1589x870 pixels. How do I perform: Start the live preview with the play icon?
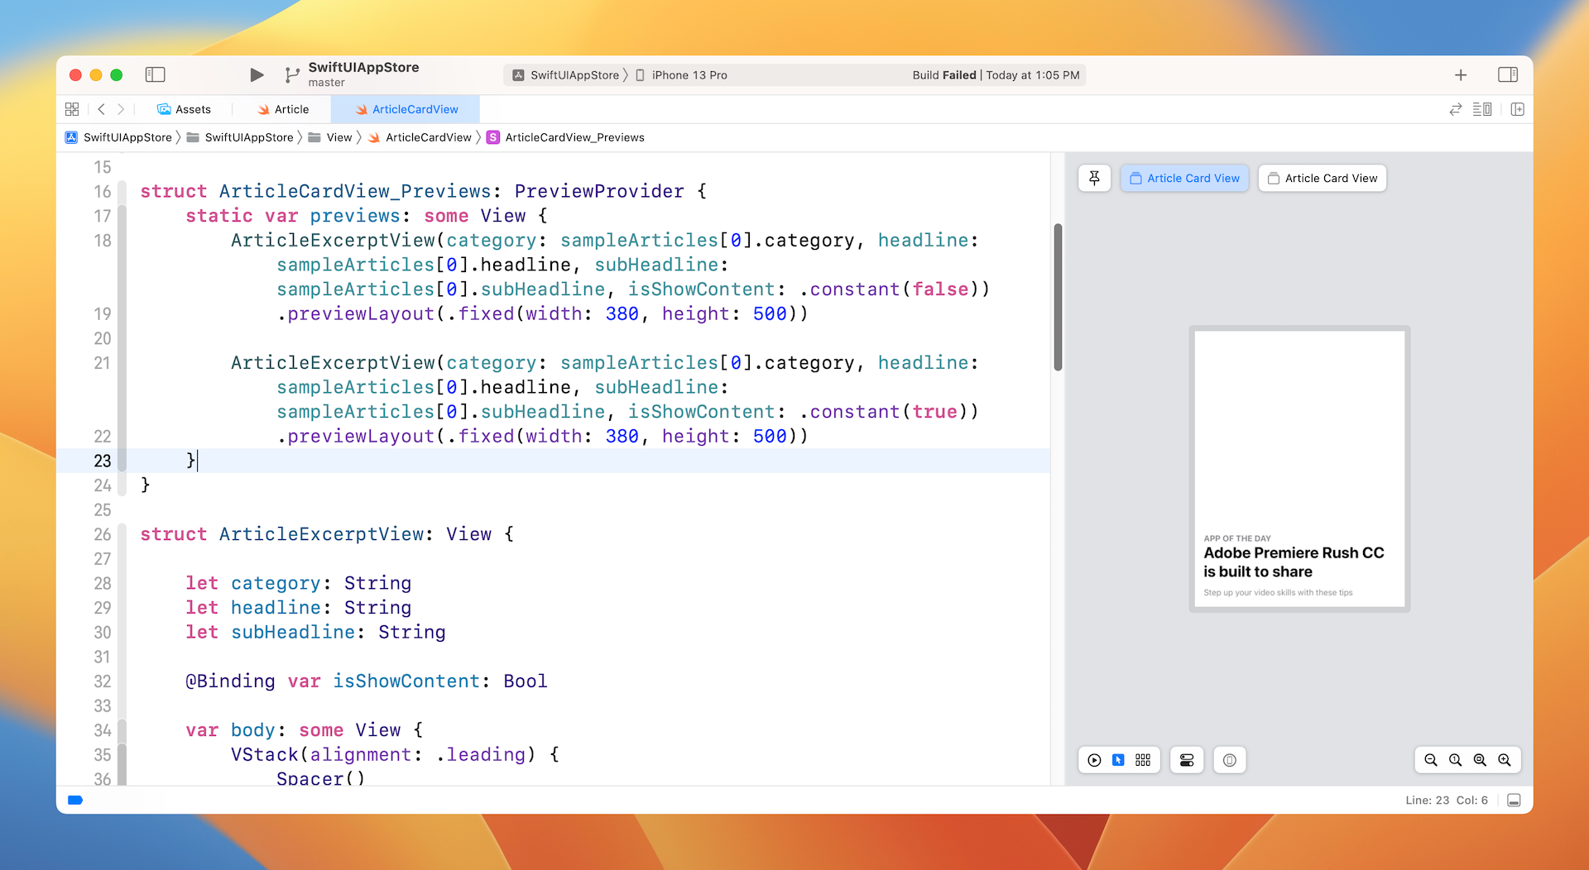point(1094,760)
